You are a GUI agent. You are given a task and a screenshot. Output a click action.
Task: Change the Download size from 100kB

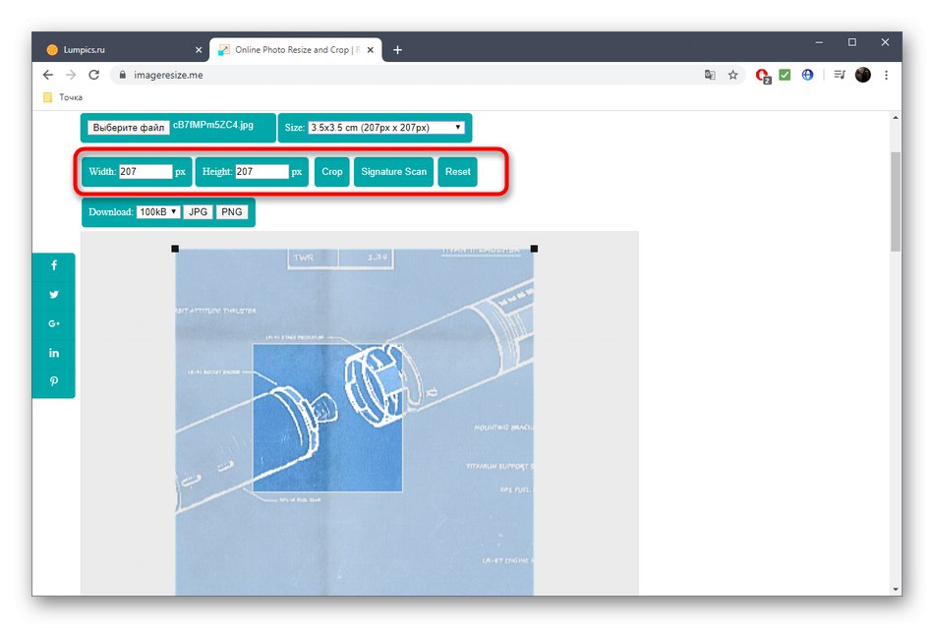click(158, 211)
